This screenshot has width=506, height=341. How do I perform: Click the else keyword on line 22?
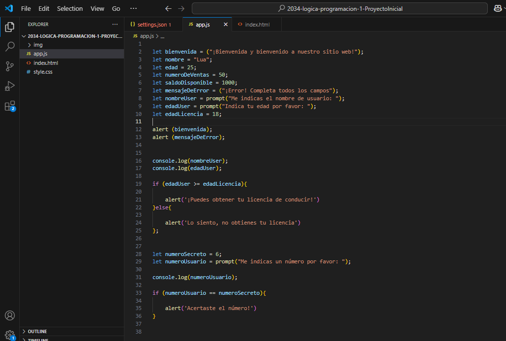tap(162, 207)
